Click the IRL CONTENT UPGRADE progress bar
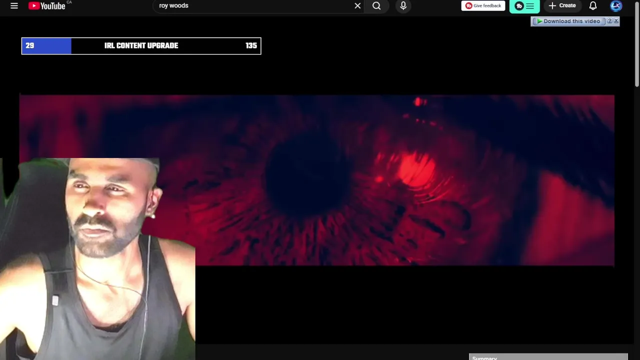The image size is (640, 360). click(x=141, y=46)
